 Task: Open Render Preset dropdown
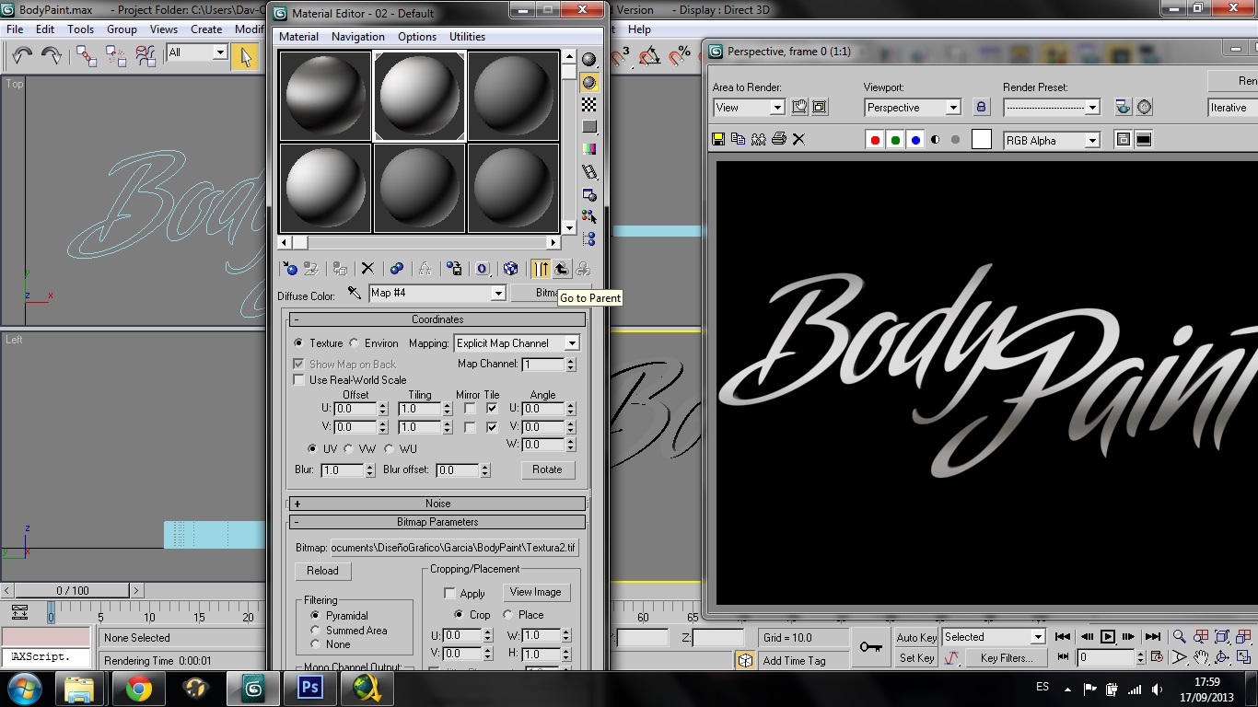point(1052,108)
